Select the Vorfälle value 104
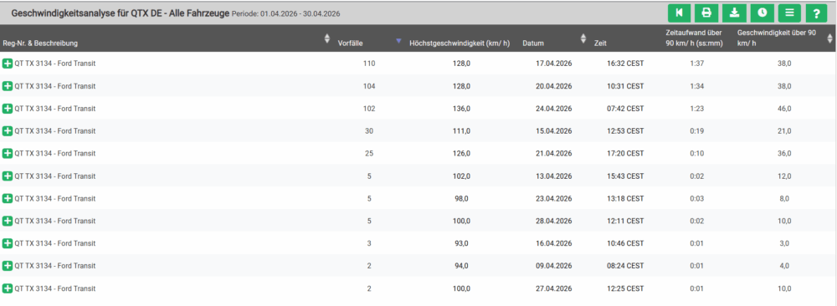Viewport: 837px width, 306px height. [x=369, y=86]
